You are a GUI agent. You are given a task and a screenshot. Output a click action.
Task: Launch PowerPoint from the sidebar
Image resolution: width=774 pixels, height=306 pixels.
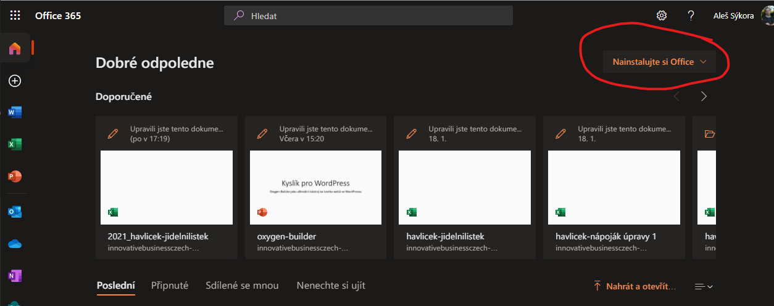15,176
